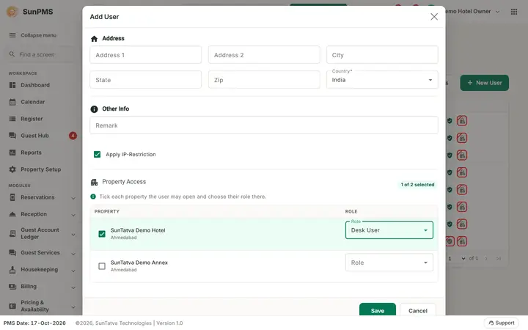Check SunTatva Demo Annex property checkbox
The image size is (528, 330).
point(102,266)
